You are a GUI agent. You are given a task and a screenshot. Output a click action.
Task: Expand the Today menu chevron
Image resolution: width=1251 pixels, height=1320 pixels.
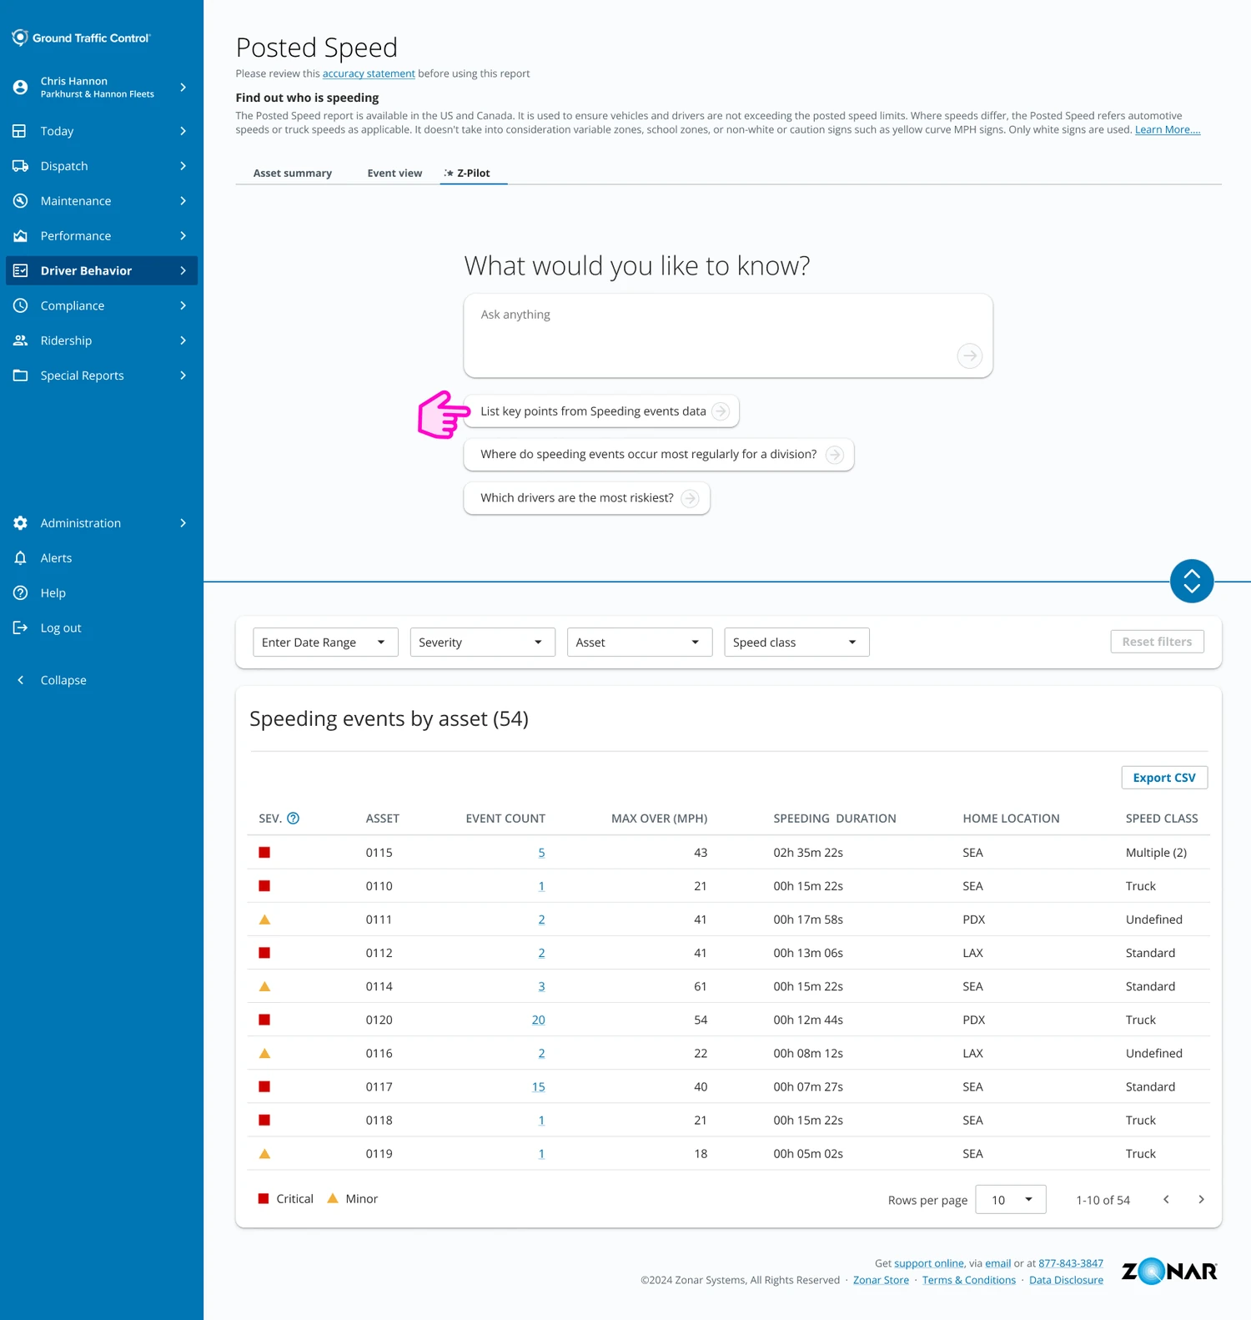click(x=183, y=131)
